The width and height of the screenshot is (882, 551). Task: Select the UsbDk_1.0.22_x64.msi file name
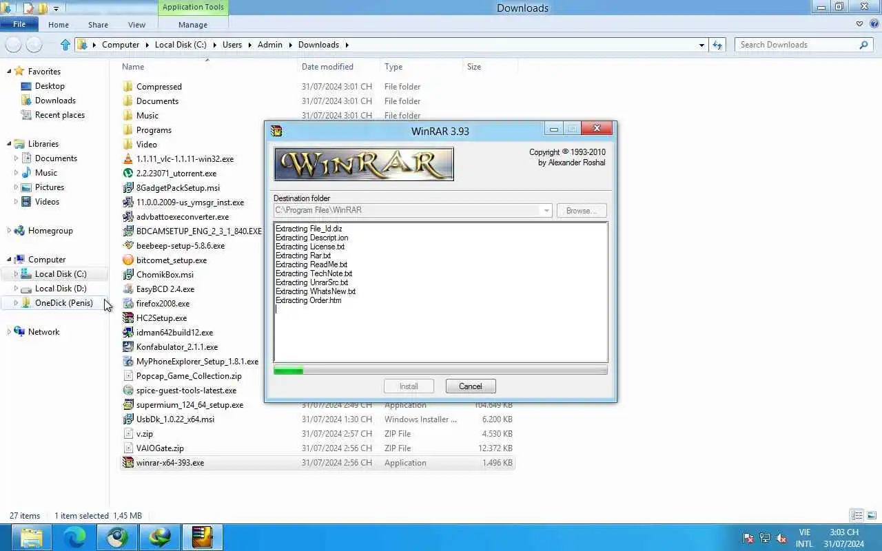pos(175,419)
